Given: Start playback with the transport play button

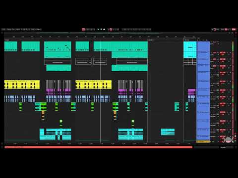Looking at the screenshot, I should pyautogui.click(x=98, y=29).
